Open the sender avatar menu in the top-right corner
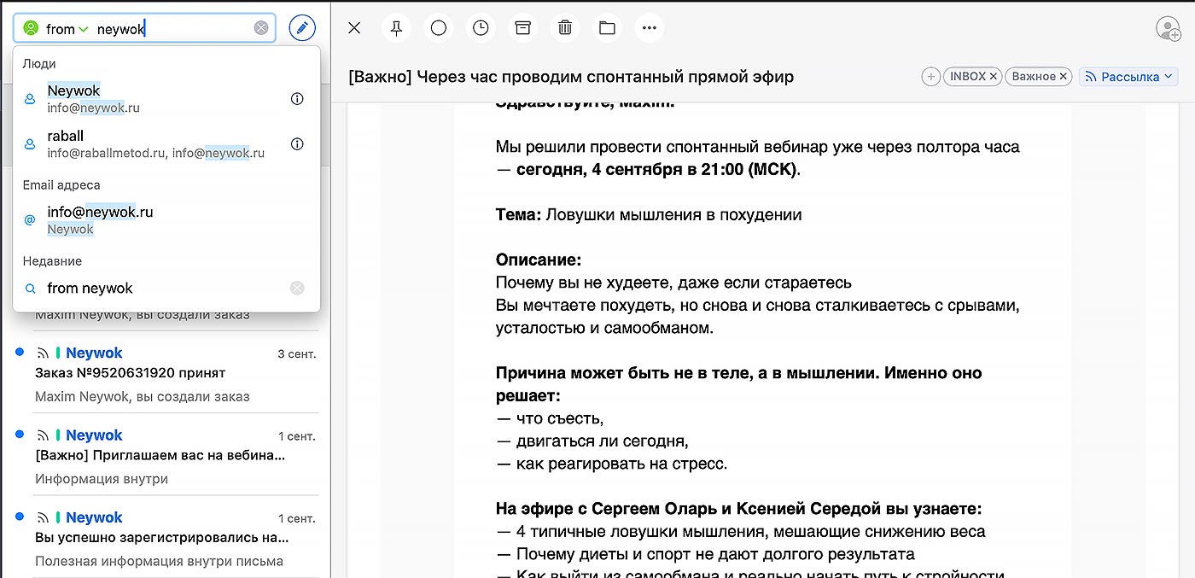Viewport: 1195px width, 578px height. 1168,28
